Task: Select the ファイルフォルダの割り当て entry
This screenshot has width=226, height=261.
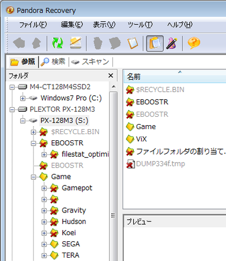Action: 181,152
